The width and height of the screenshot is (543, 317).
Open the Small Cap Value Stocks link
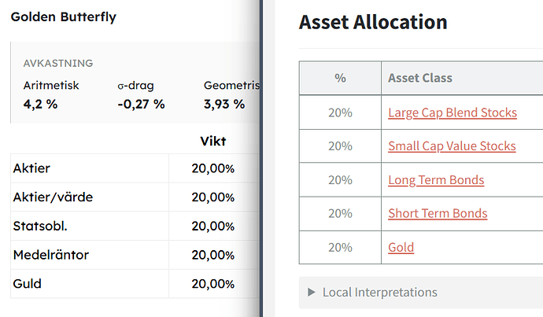coord(452,146)
